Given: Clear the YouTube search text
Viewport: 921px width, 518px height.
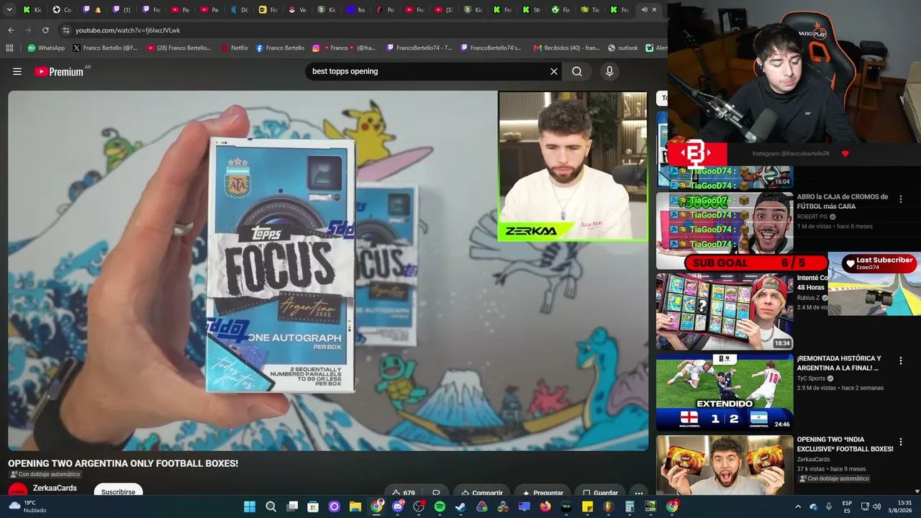Looking at the screenshot, I should tap(554, 71).
